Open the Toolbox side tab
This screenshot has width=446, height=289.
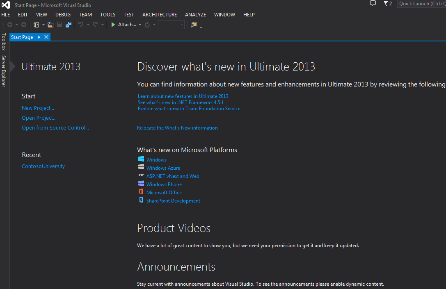coord(4,41)
